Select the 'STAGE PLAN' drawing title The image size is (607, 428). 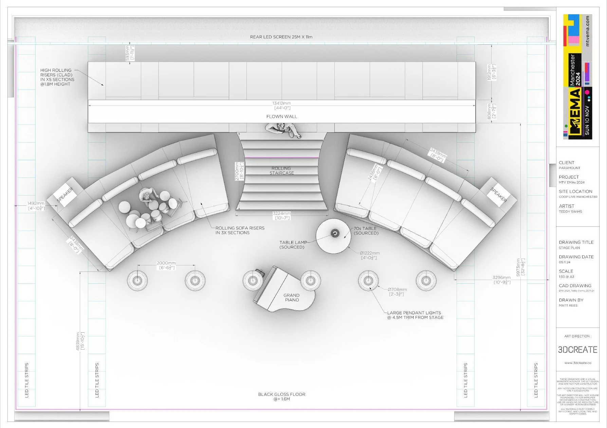click(569, 248)
